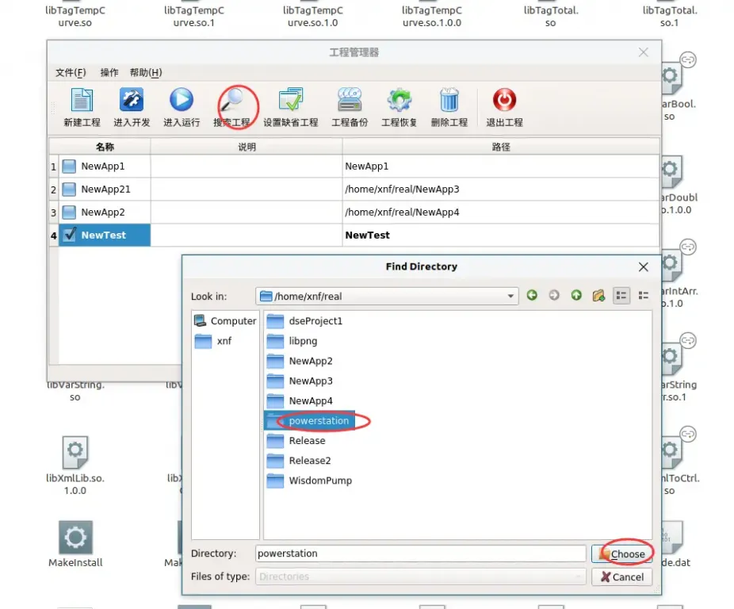This screenshot has height=609, width=734.
Task: Switch file dialog to detail view
Action: [644, 295]
